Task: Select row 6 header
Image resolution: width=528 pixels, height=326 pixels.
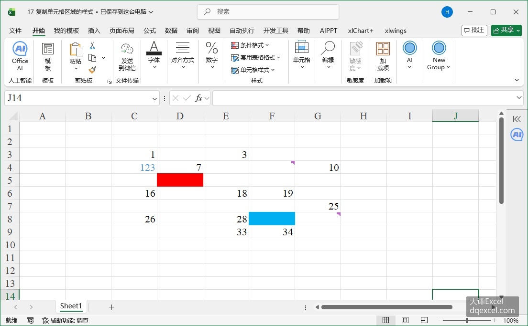Action: coord(10,193)
